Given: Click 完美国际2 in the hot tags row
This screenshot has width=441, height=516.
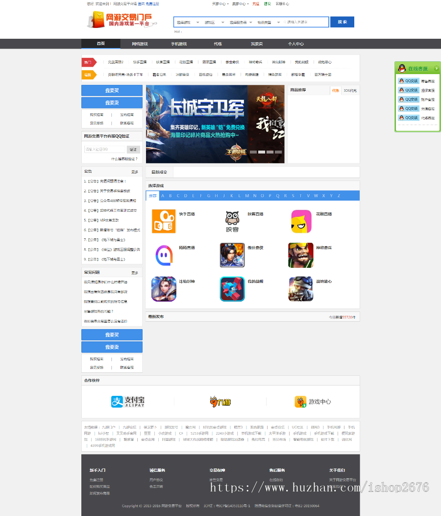Looking at the screenshot, I should (x=116, y=62).
